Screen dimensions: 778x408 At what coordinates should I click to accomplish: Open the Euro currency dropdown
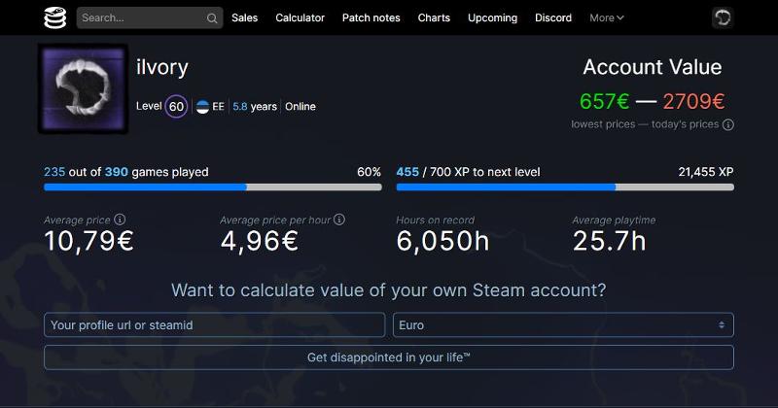pyautogui.click(x=563, y=325)
